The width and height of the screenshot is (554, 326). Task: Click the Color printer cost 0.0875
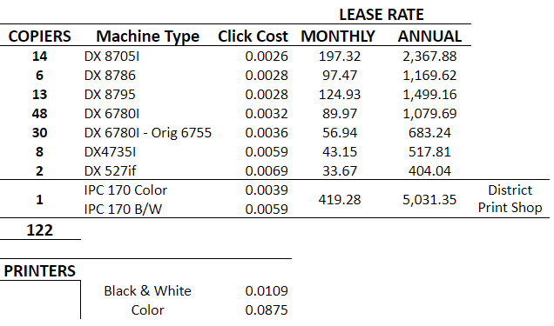tap(267, 310)
